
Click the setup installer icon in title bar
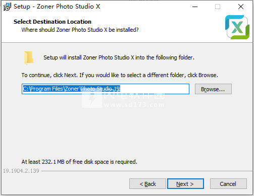point(7,7)
